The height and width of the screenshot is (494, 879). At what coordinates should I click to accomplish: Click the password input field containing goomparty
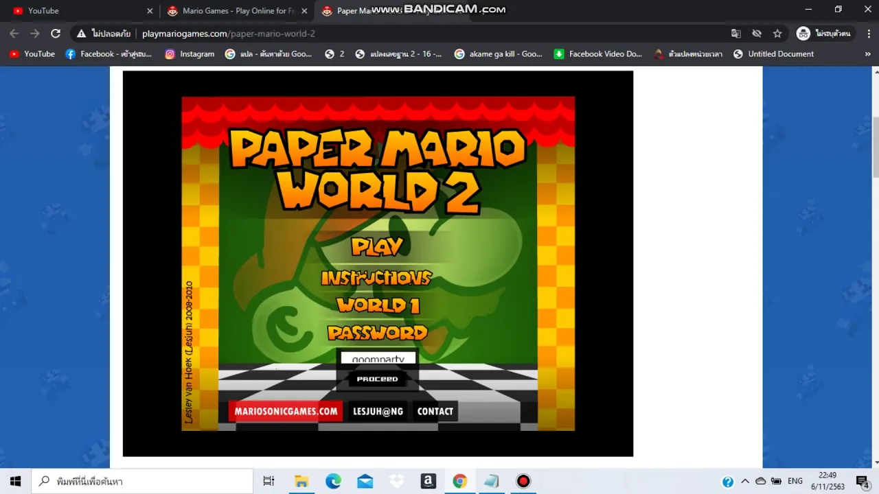(x=378, y=358)
